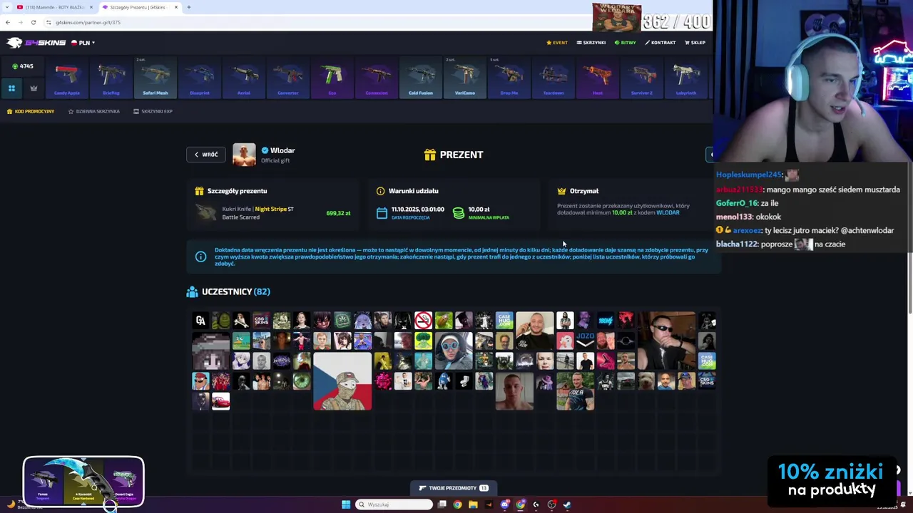Click the G4Skins logo

pos(36,43)
